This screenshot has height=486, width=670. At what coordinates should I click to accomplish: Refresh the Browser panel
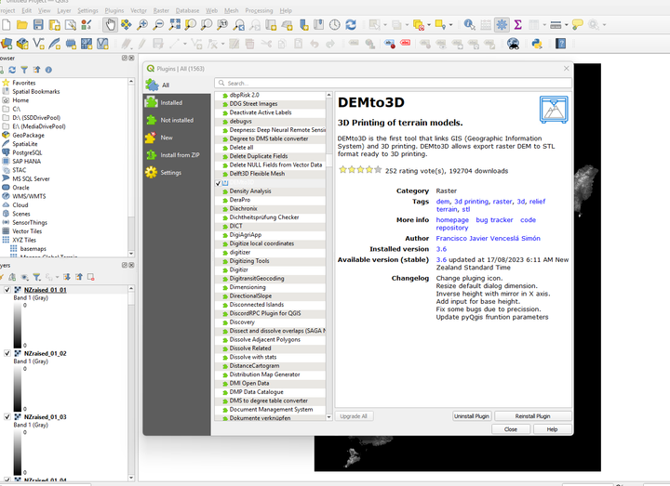click(12, 70)
